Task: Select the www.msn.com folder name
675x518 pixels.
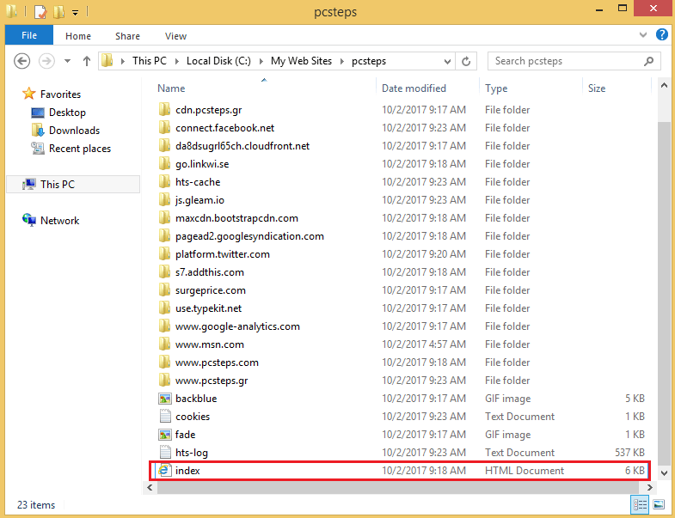Action: click(x=210, y=344)
